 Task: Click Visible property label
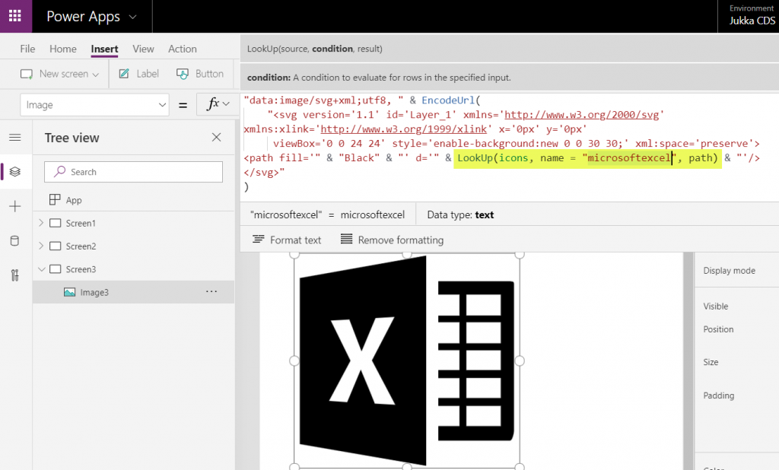tap(715, 306)
